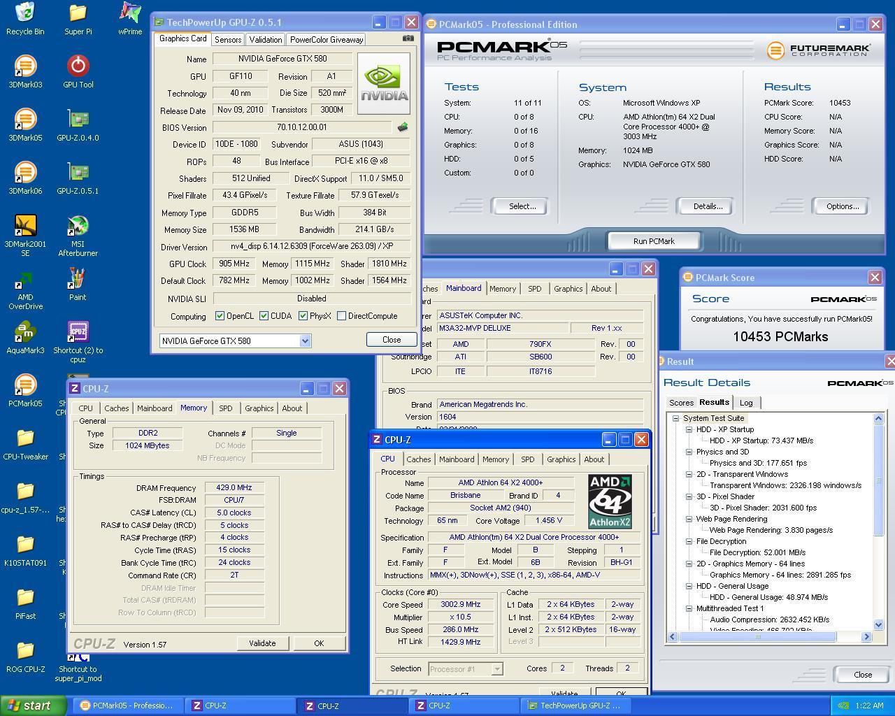Click the Start button on taskbar
The image size is (895, 716).
click(x=34, y=706)
